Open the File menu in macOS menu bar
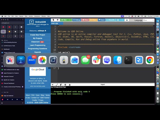Viewport: 160px width, 120px height. click(9, 16)
